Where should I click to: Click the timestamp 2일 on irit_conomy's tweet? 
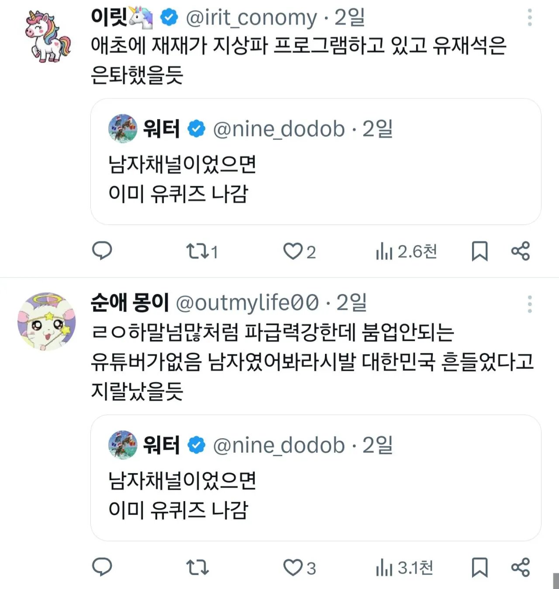[350, 17]
